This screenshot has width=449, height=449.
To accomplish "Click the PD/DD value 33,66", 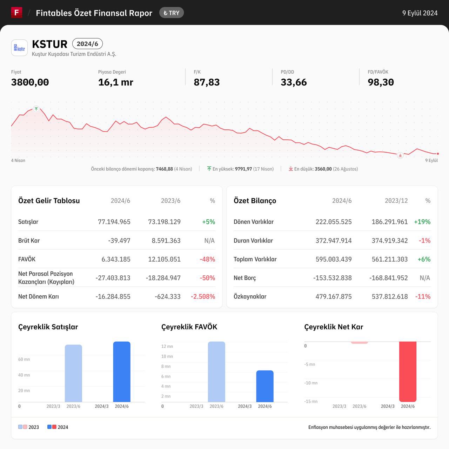I will (x=294, y=82).
